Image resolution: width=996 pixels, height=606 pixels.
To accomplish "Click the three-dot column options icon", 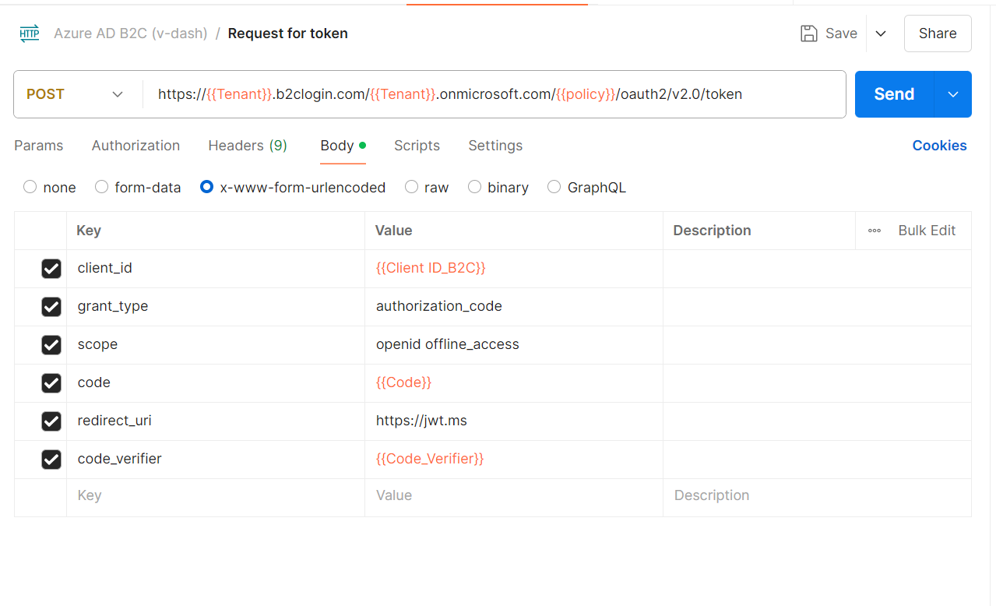I will 875,231.
